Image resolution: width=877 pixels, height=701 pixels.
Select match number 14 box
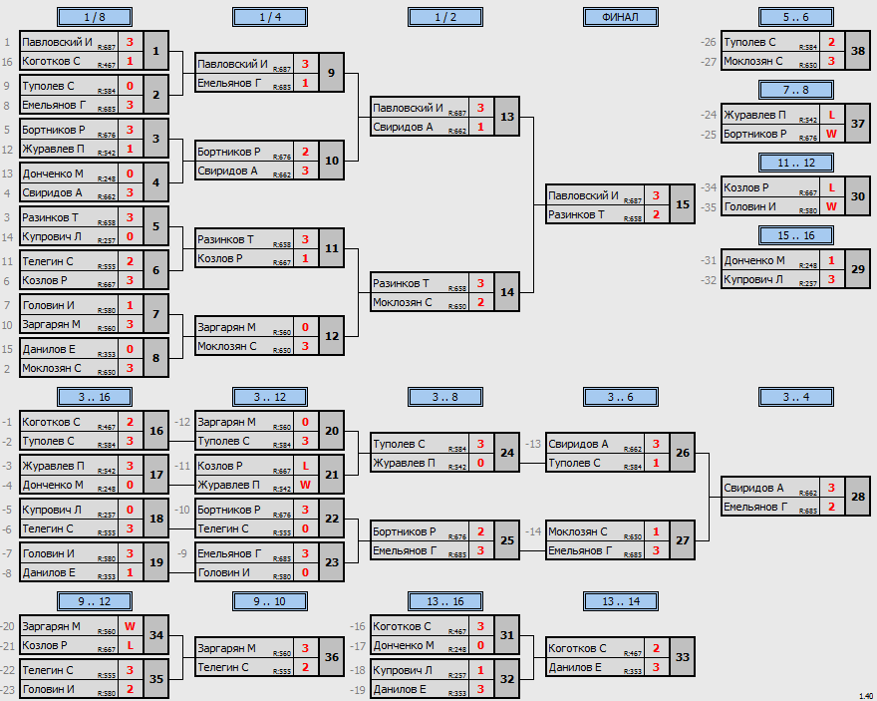[x=507, y=292]
